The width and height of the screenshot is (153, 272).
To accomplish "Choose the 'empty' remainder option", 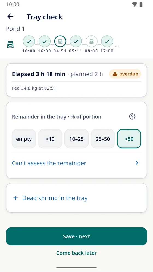I will tap(24, 139).
